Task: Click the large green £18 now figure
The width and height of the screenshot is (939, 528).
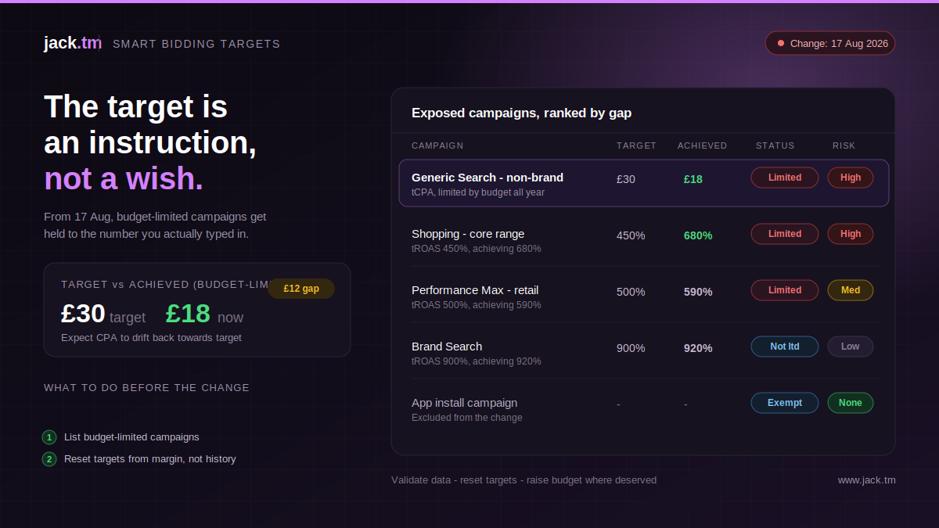Action: point(188,314)
